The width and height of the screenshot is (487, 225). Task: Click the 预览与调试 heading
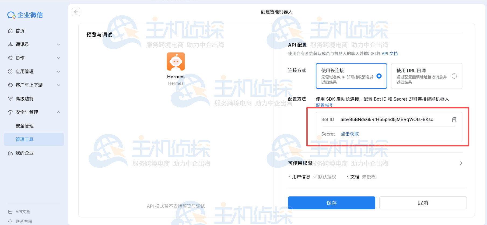click(x=99, y=35)
